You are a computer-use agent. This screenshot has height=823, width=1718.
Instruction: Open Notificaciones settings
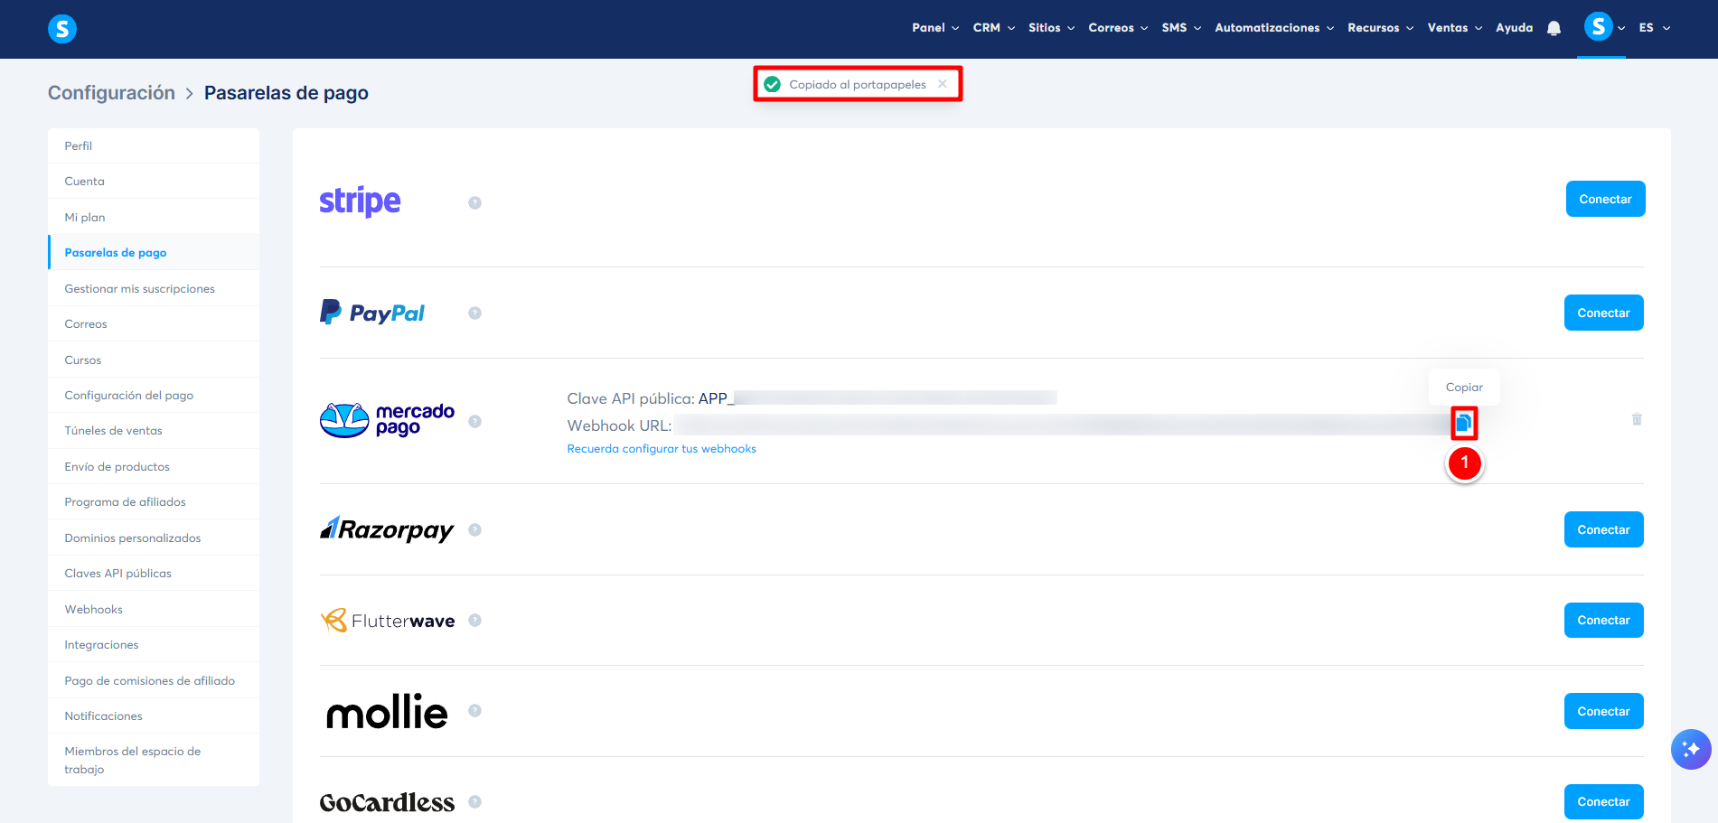point(154,715)
